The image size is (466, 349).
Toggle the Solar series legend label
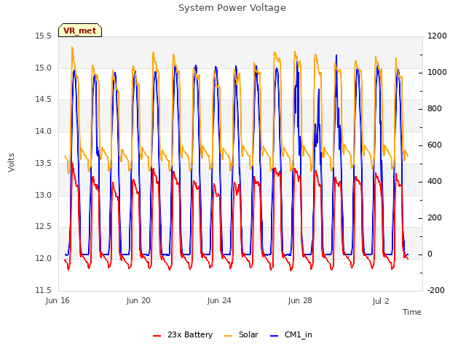pyautogui.click(x=248, y=334)
